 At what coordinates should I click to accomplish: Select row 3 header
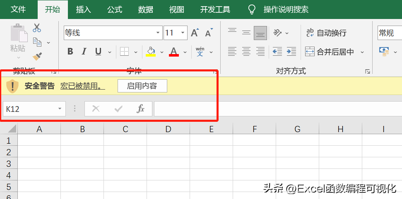pyautogui.click(x=9, y=164)
